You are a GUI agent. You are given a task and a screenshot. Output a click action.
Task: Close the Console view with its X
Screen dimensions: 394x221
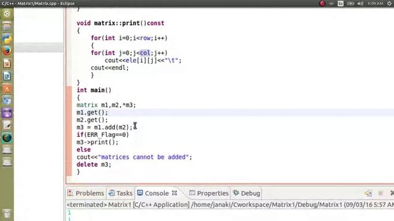[x=174, y=193]
